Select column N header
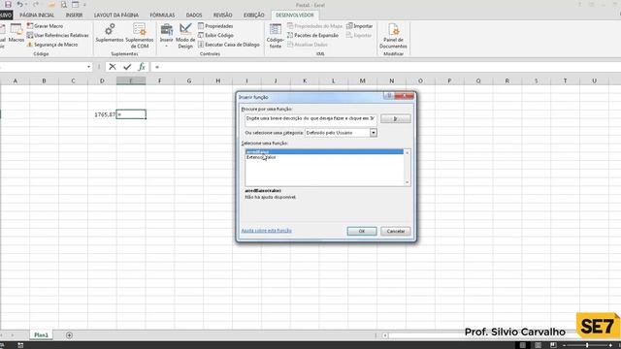 (391, 80)
